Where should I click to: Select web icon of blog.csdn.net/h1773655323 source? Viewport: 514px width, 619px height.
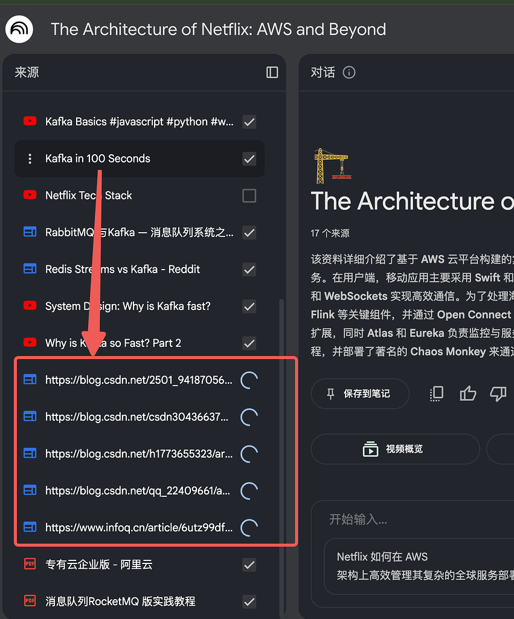tap(30, 453)
